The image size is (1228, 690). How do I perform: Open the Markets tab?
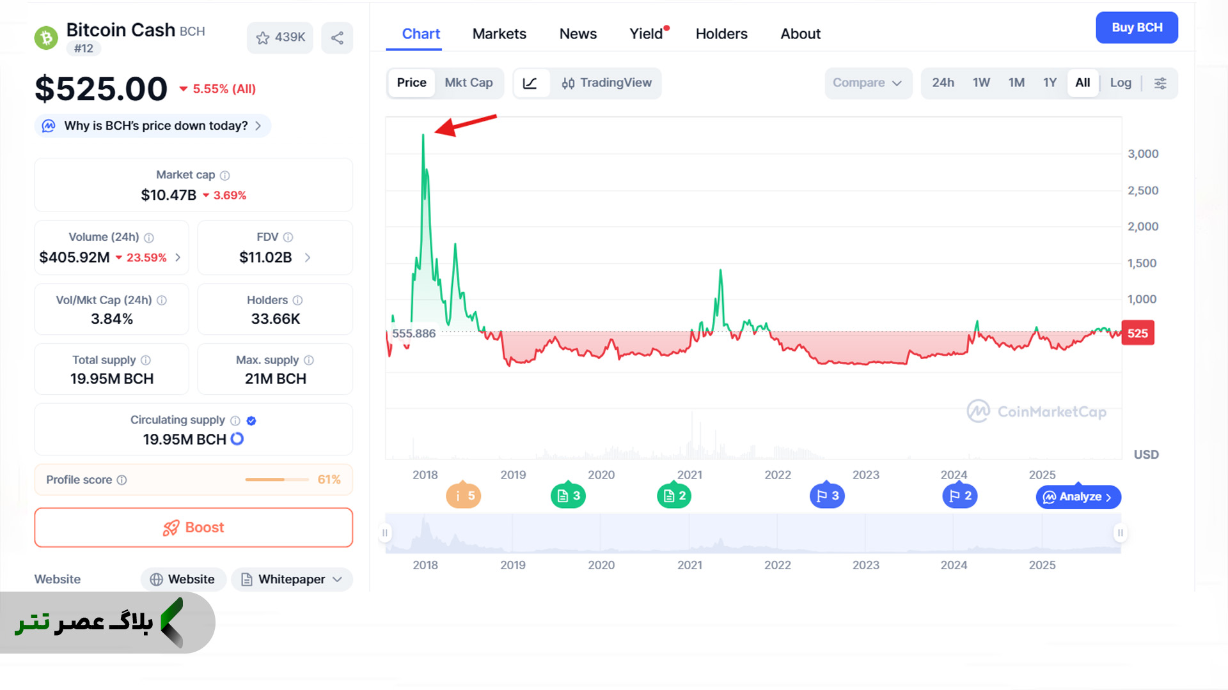click(x=499, y=34)
